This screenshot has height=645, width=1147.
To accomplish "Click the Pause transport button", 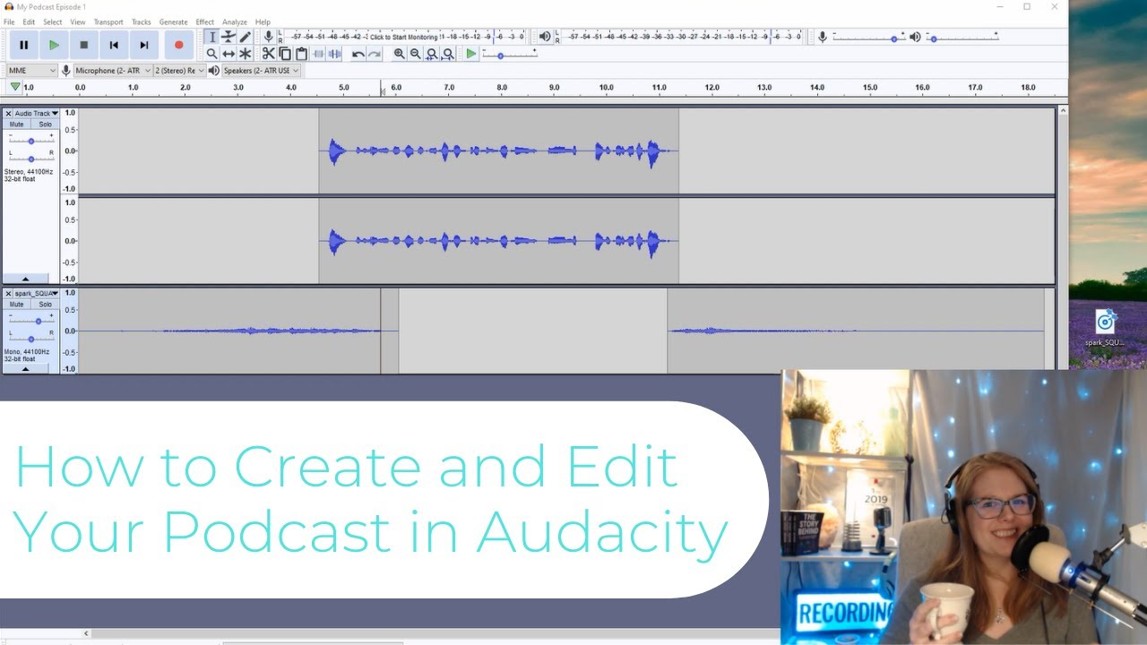I will click(24, 45).
